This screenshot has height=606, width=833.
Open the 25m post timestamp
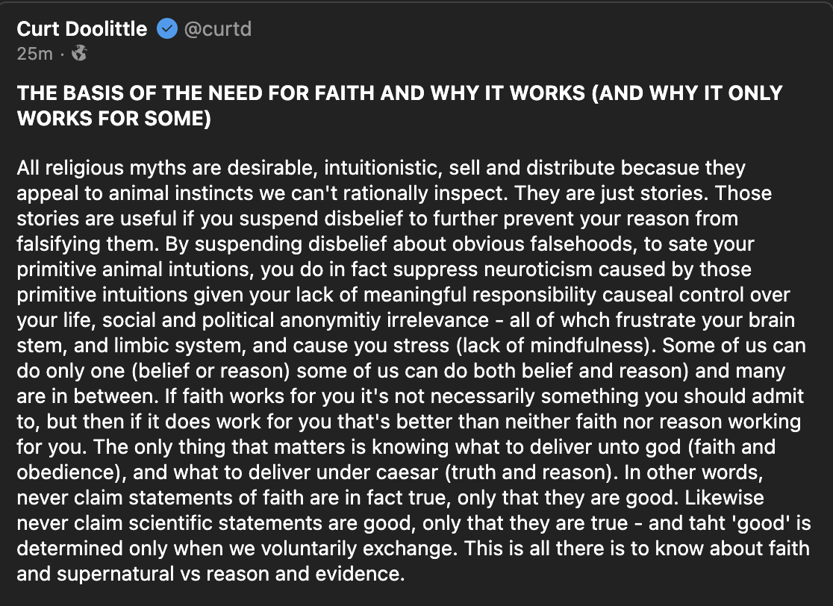point(34,53)
